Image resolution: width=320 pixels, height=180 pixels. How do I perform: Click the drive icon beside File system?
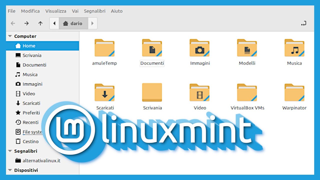click(18, 132)
